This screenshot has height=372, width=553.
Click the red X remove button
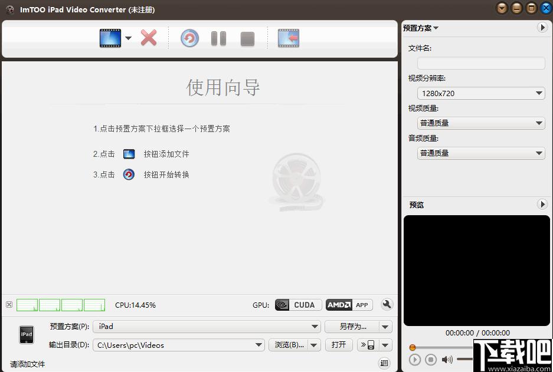[149, 38]
